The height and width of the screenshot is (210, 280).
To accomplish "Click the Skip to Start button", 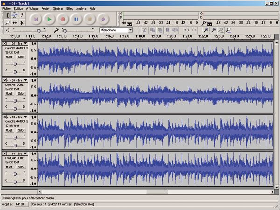I will tap(35, 19).
